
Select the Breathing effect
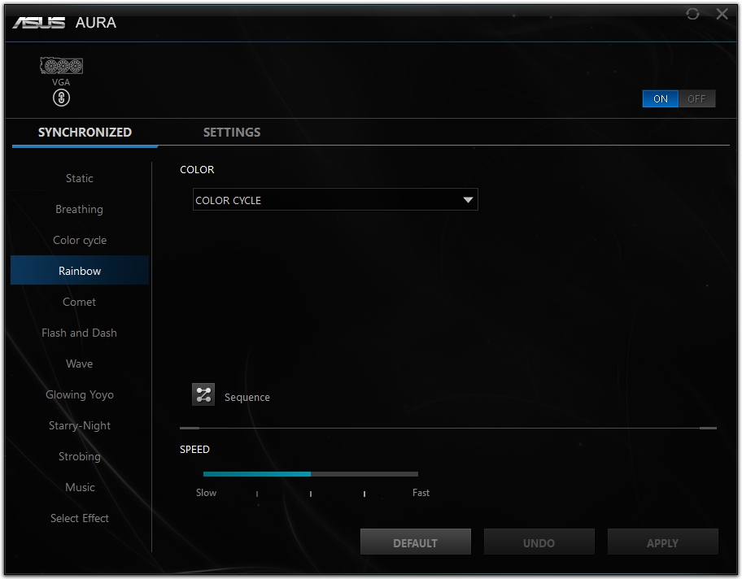tap(80, 209)
